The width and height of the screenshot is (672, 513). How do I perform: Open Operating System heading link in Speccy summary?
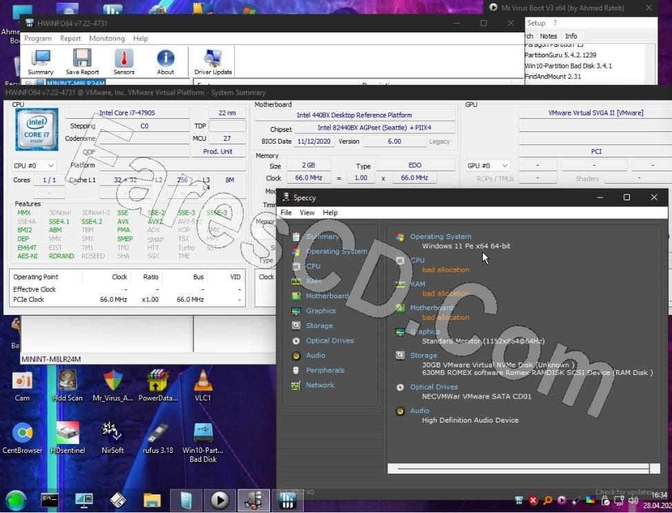[x=440, y=237]
